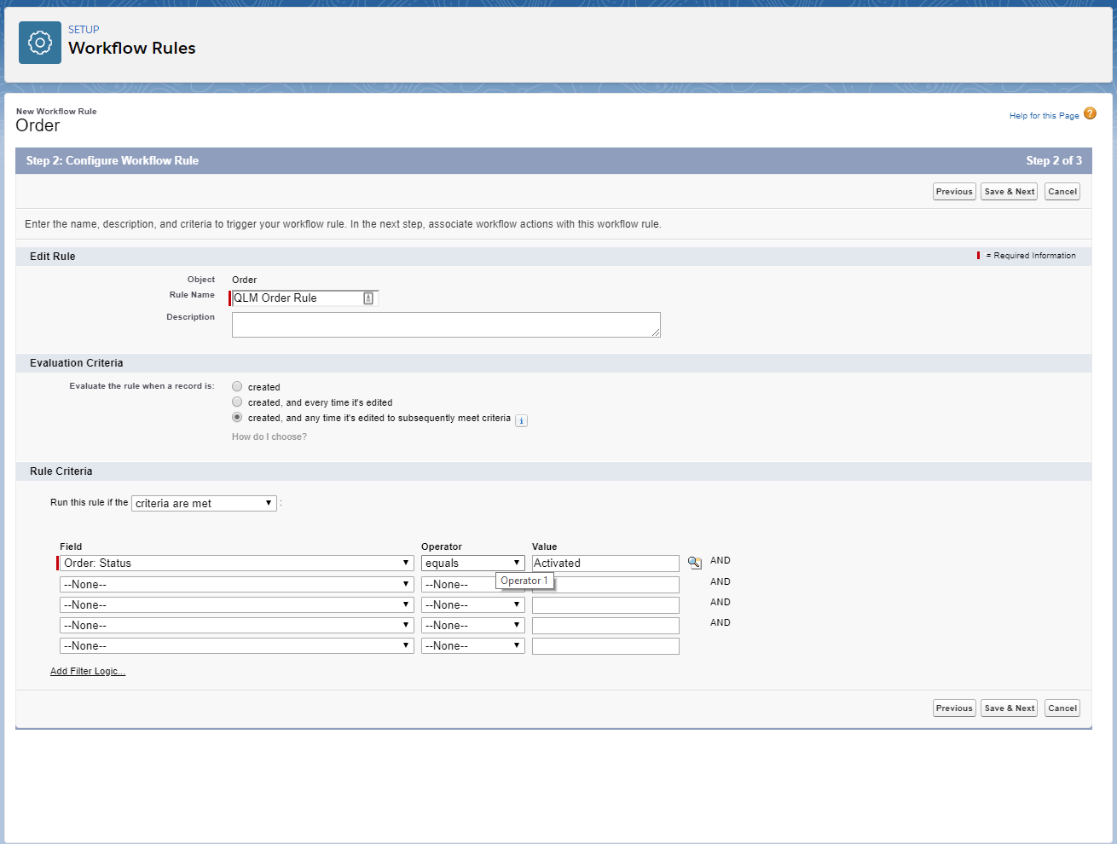Click the fourth row value field

pyautogui.click(x=605, y=626)
